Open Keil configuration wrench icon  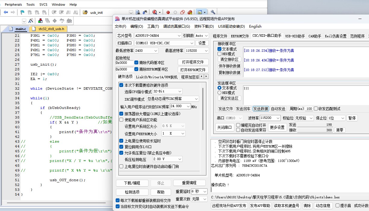(213, 12)
